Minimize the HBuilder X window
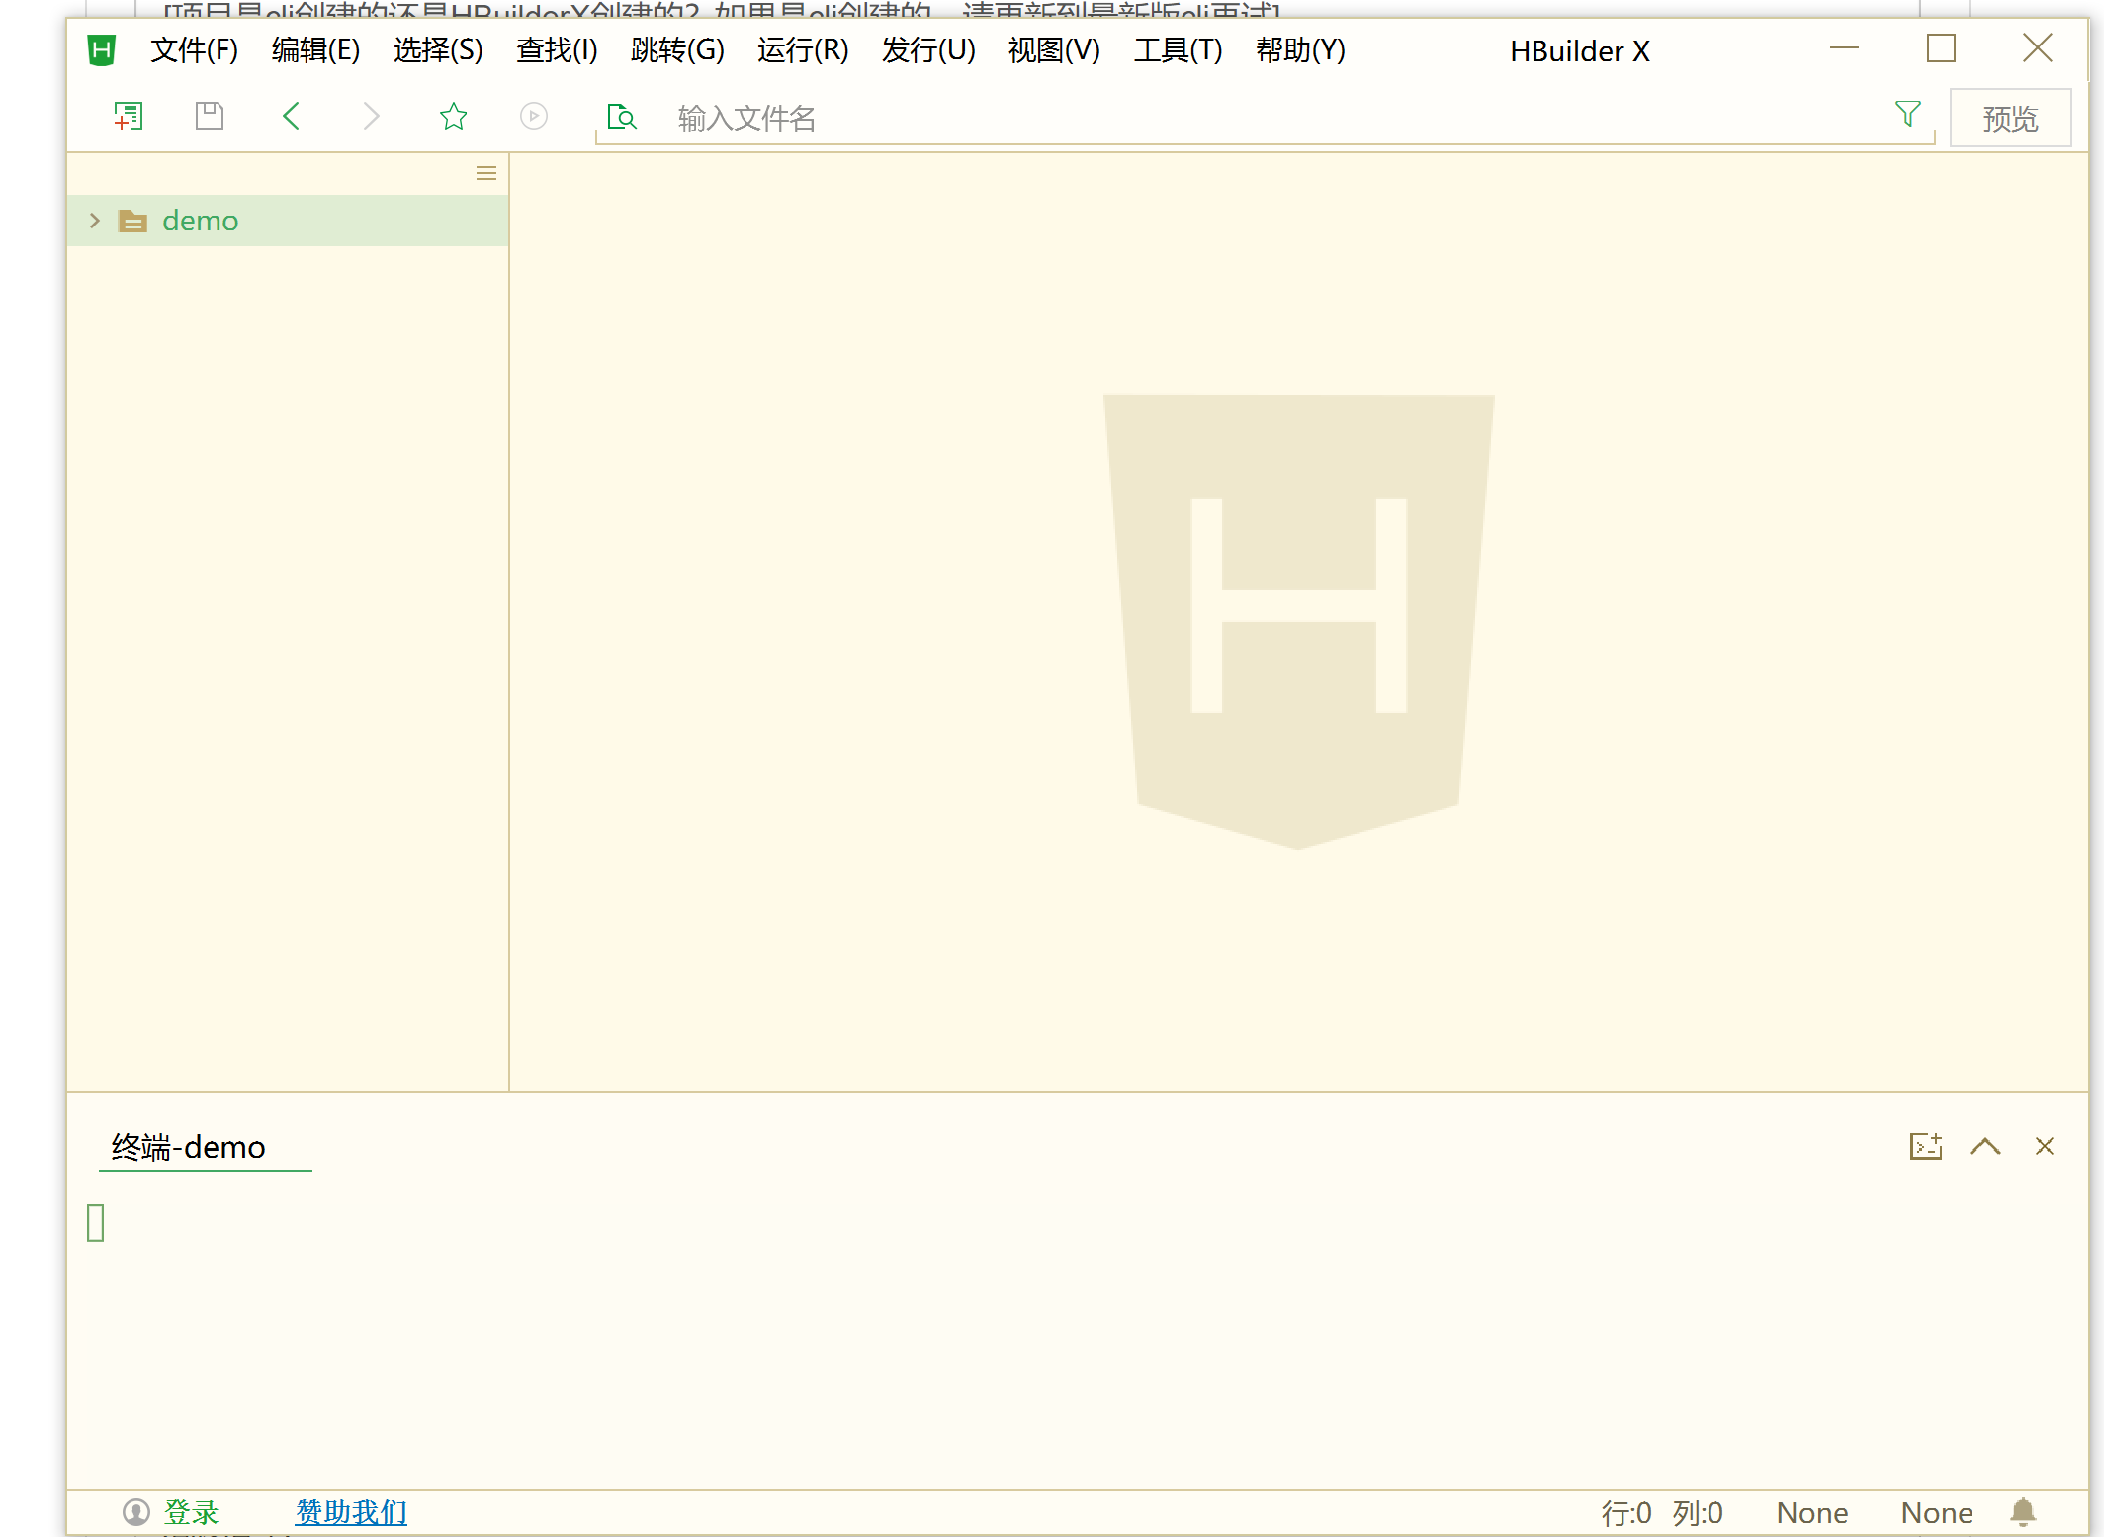This screenshot has height=1537, width=2104. [1844, 47]
